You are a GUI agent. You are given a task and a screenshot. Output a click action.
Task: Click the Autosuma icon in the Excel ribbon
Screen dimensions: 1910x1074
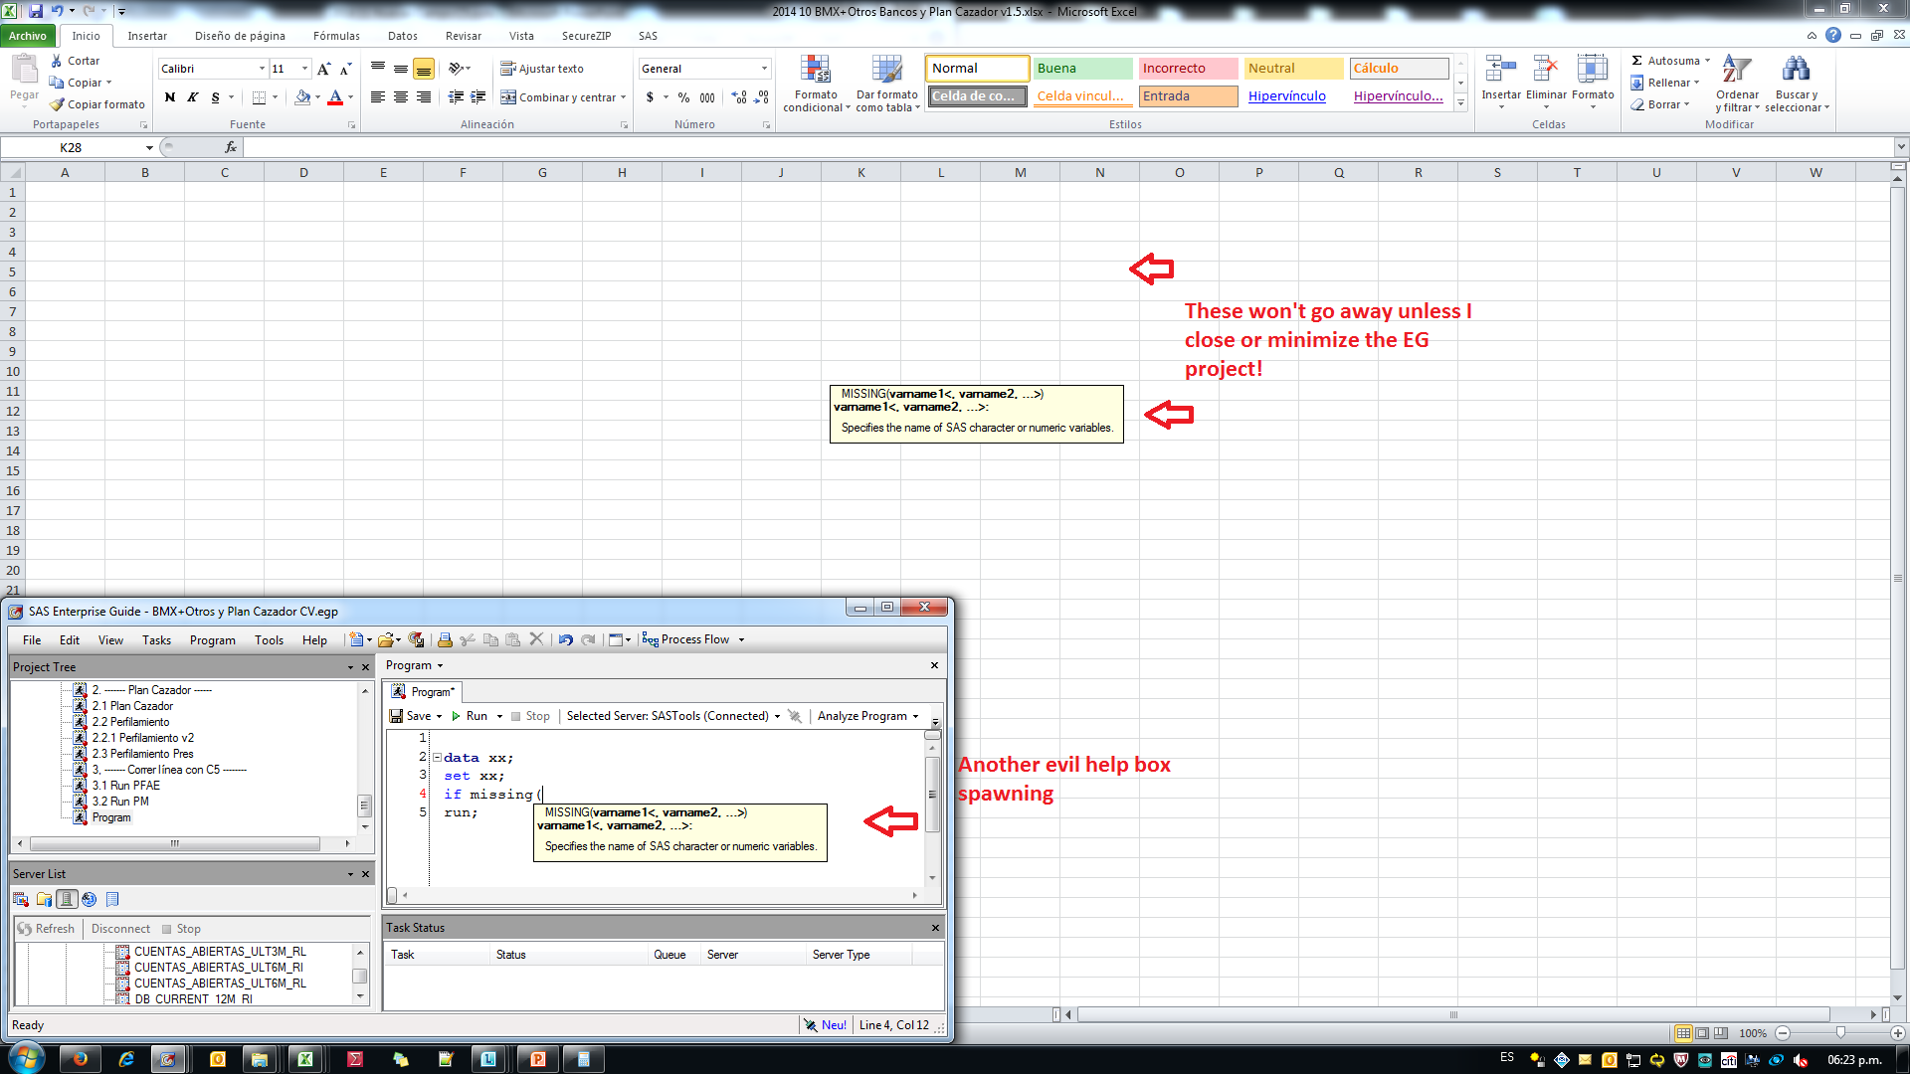(x=1635, y=60)
